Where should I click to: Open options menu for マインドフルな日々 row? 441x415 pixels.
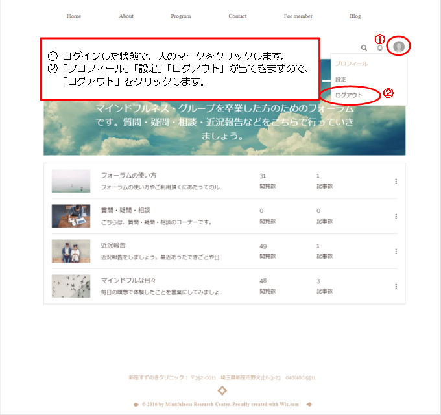coord(396,286)
